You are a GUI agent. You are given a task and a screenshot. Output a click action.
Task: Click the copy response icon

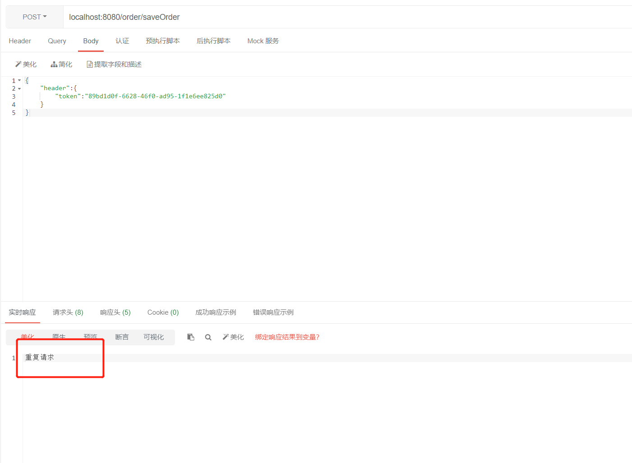point(191,337)
